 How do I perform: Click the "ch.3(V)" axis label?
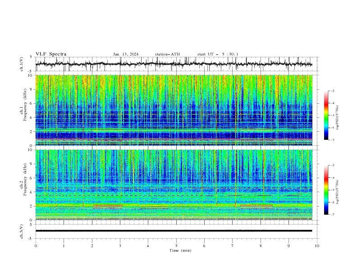[x=22, y=231]
